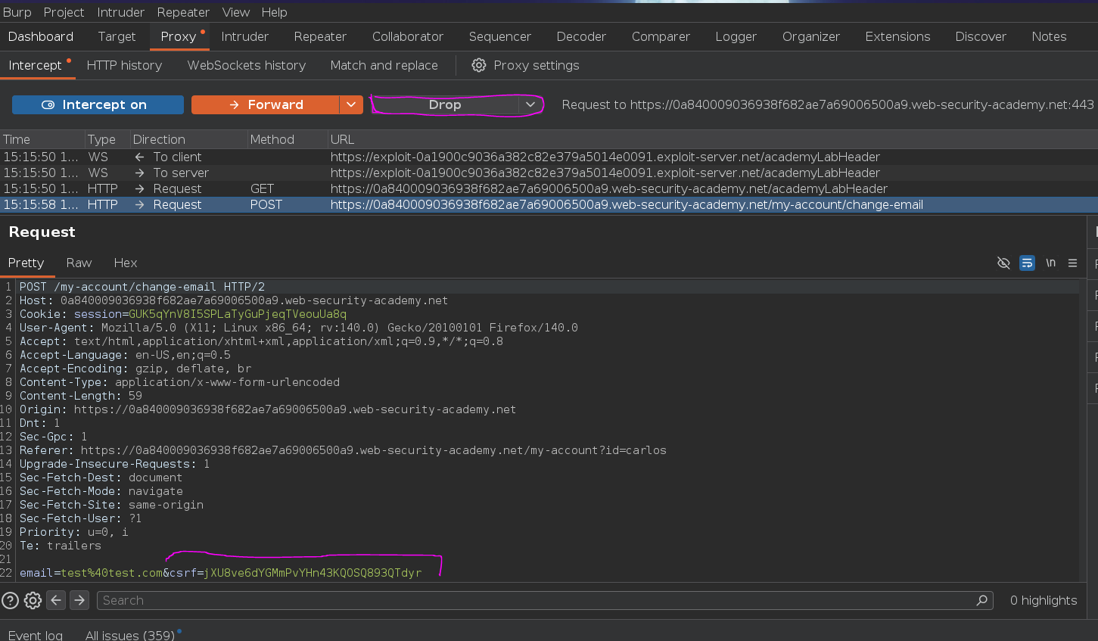Open the Organizer tab
The image size is (1098, 641).
811,36
